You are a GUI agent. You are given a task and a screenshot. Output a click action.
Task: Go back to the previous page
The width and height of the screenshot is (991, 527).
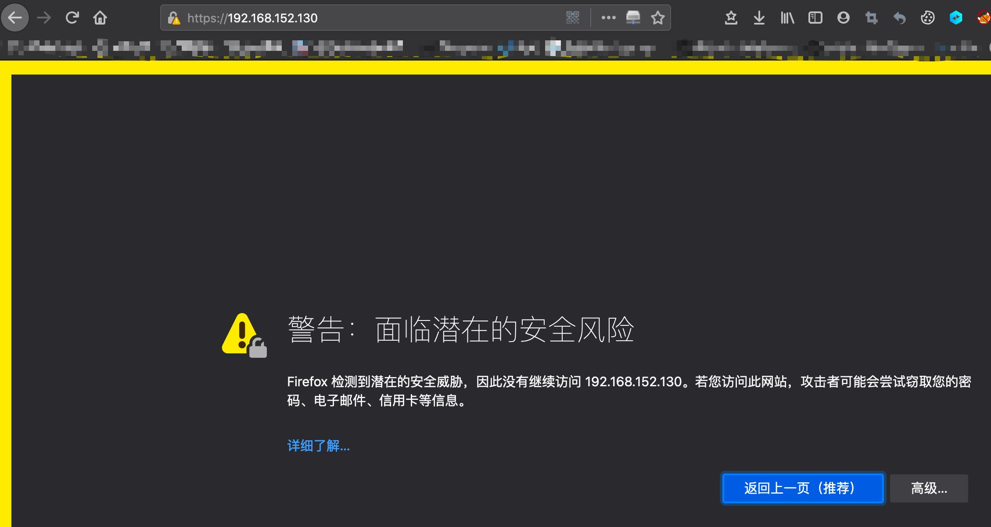click(x=15, y=18)
